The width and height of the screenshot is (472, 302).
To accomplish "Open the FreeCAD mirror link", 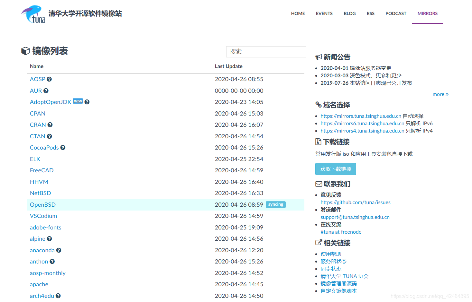I will click(x=42, y=170).
